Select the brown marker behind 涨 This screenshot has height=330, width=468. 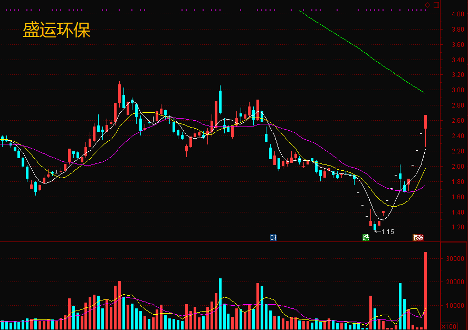pyautogui.click(x=415, y=238)
